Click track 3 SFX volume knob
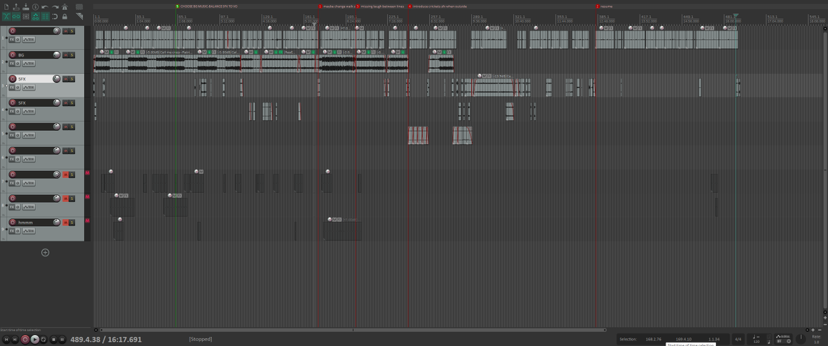This screenshot has height=346, width=828. pos(57,79)
